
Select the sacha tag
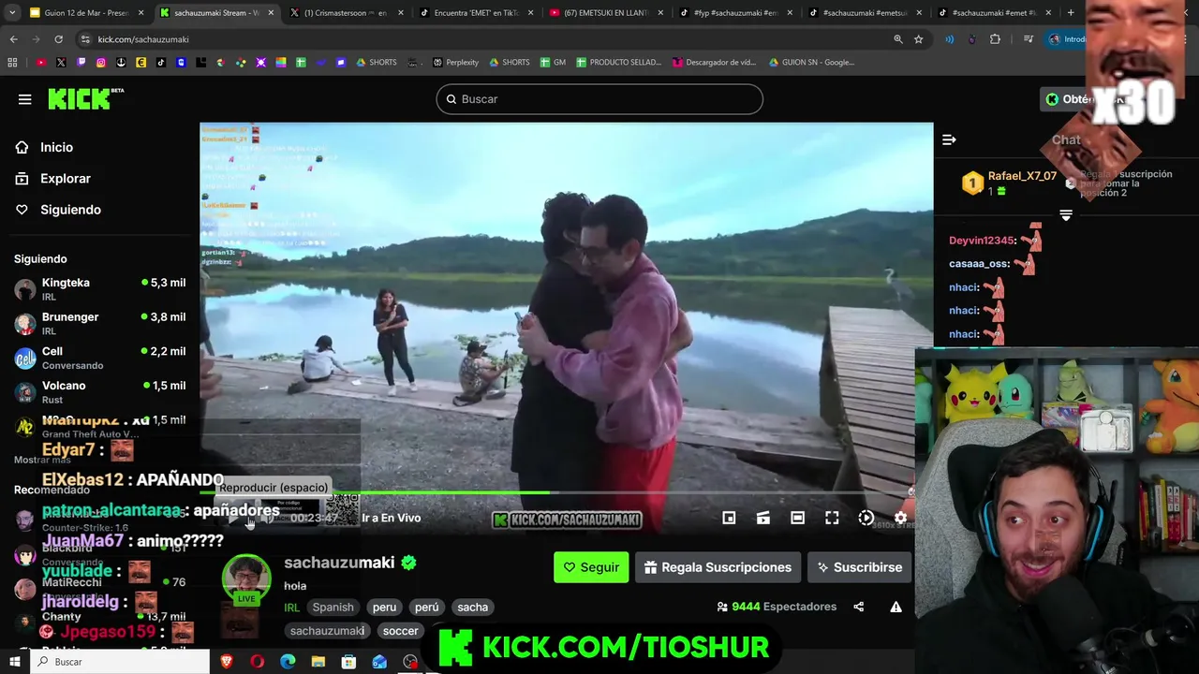(472, 608)
